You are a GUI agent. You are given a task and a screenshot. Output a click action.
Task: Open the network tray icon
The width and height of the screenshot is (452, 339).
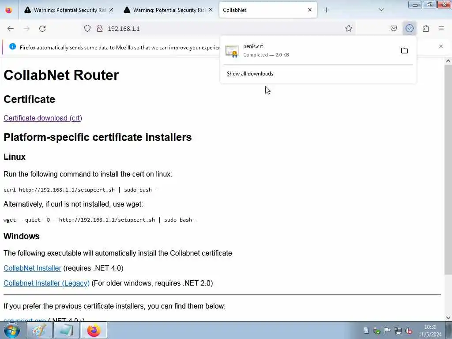pos(399,331)
